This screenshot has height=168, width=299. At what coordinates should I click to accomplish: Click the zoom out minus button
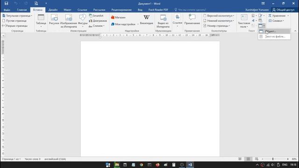point(263,159)
